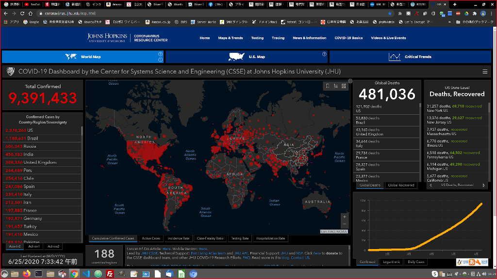Screen dimensions: 497x279
Task: Select the Admin0 list tab
Action: pyautogui.click(x=15, y=247)
